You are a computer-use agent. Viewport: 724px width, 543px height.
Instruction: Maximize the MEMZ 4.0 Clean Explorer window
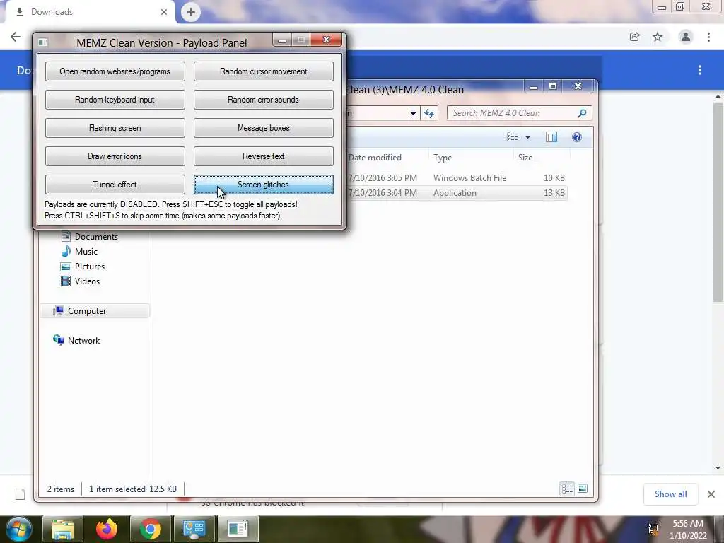[552, 86]
